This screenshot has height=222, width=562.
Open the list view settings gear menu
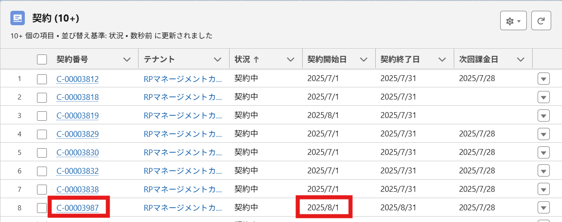pos(513,21)
